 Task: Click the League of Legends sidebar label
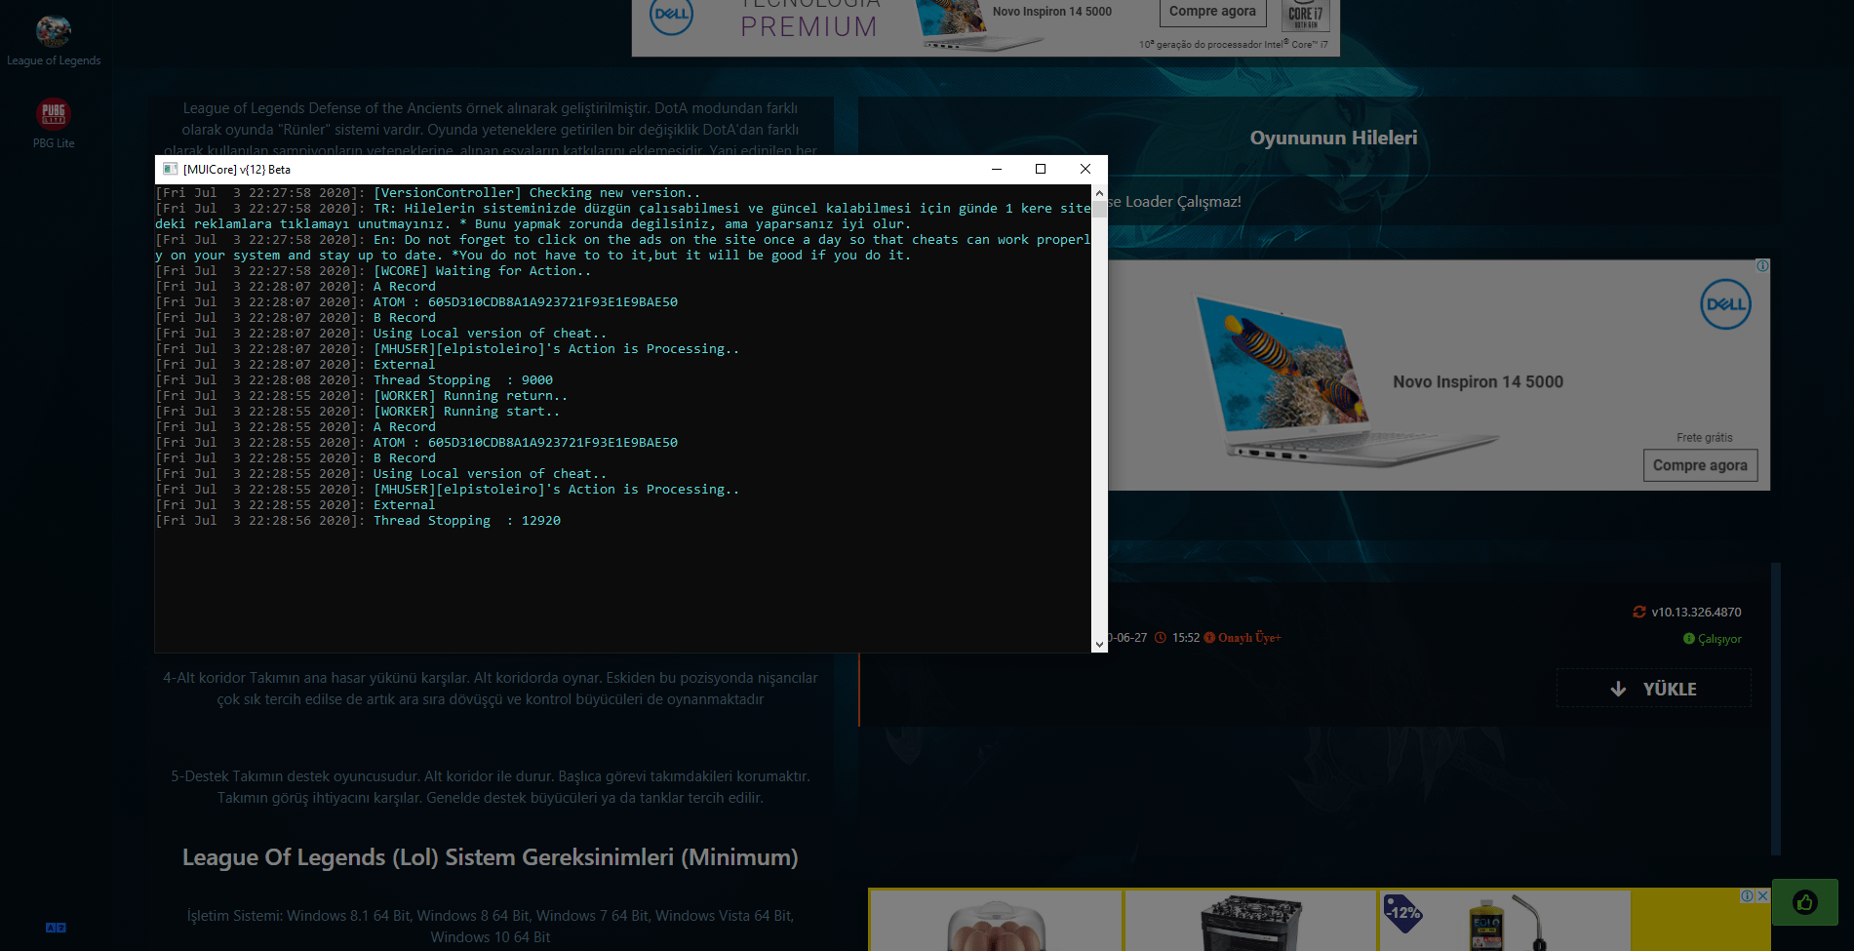pos(54,60)
